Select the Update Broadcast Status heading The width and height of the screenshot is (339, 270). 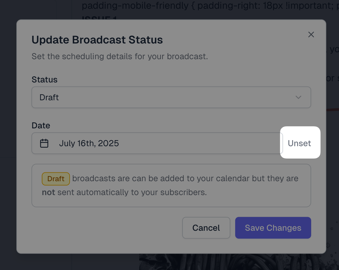97,40
